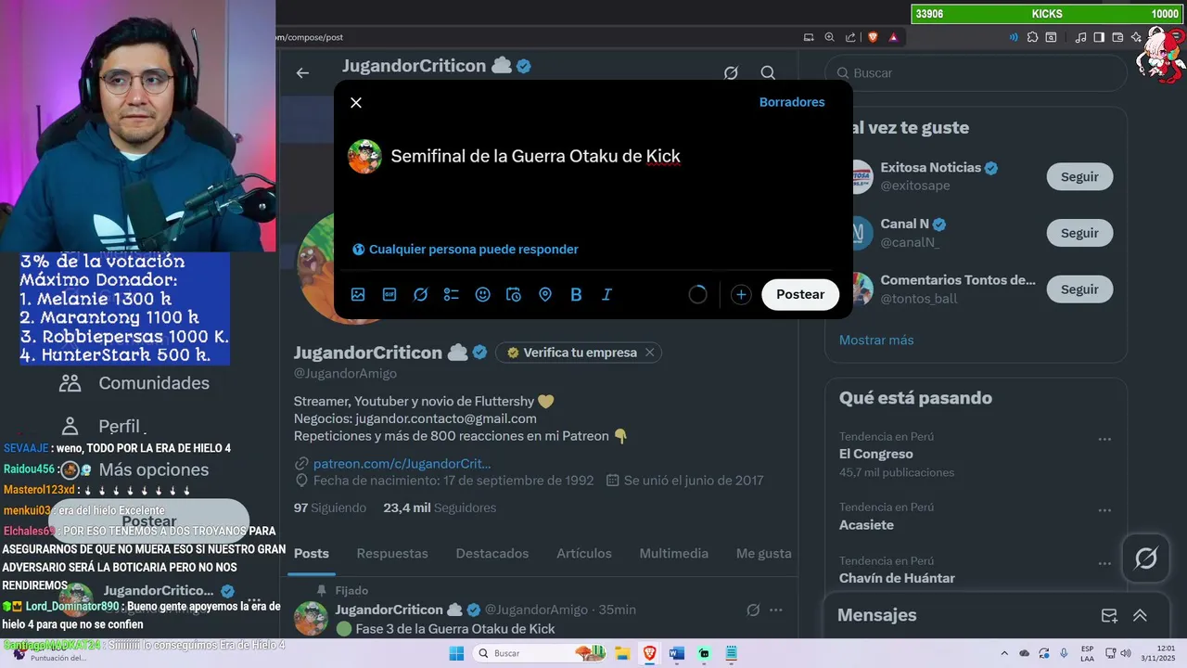Toggle bold text formatting
The width and height of the screenshot is (1187, 668).
576,294
